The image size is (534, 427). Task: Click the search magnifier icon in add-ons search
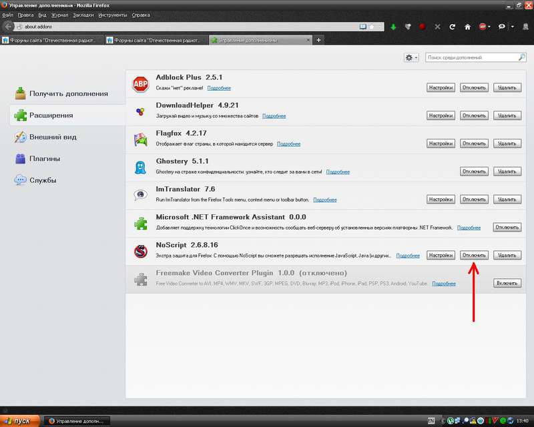522,57
